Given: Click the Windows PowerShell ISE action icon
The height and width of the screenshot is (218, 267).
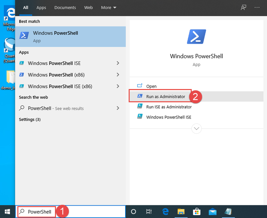Looking at the screenshot, I should point(140,117).
